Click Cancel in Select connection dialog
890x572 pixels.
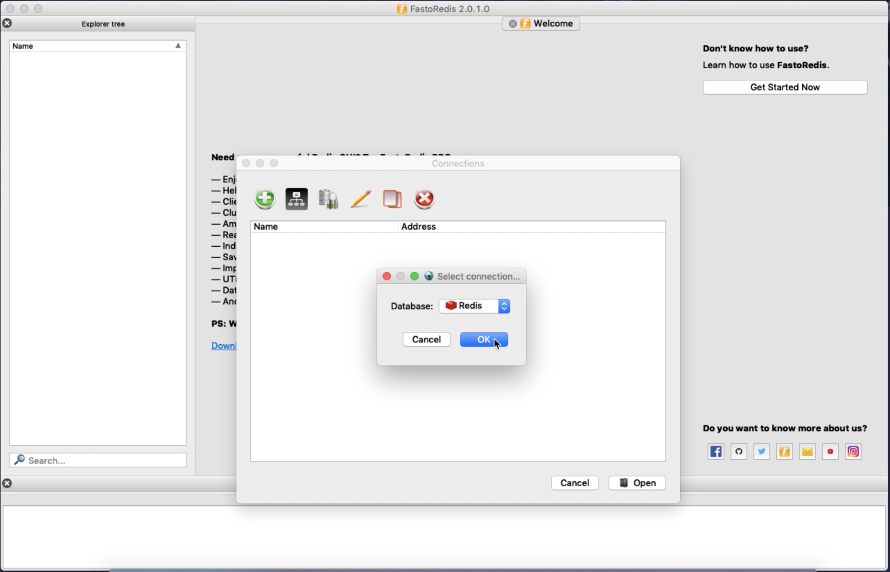click(426, 340)
